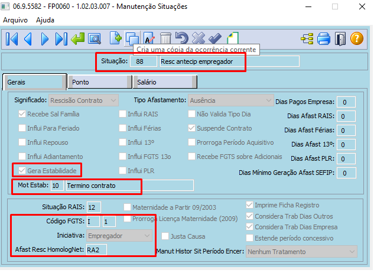The width and height of the screenshot is (374, 273).
Task: Click the trash delete icon
Action: tap(165, 38)
